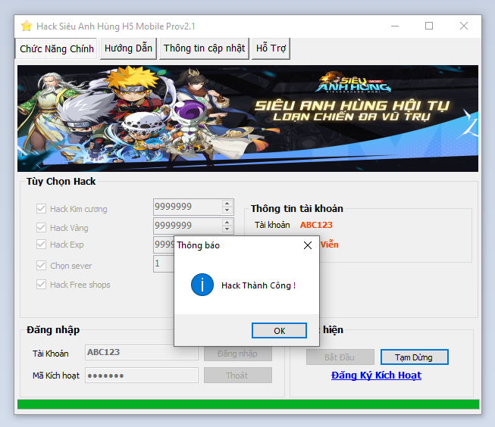Close the Thông báo dialog
Viewport: 495px width, 427px height.
point(308,245)
